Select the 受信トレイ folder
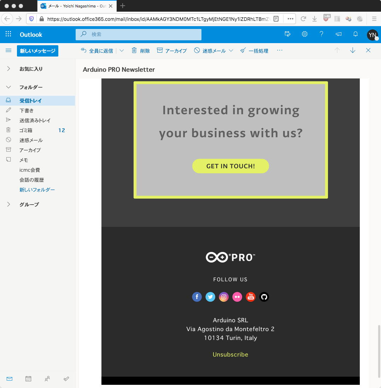This screenshot has height=388, width=381. 37,101
